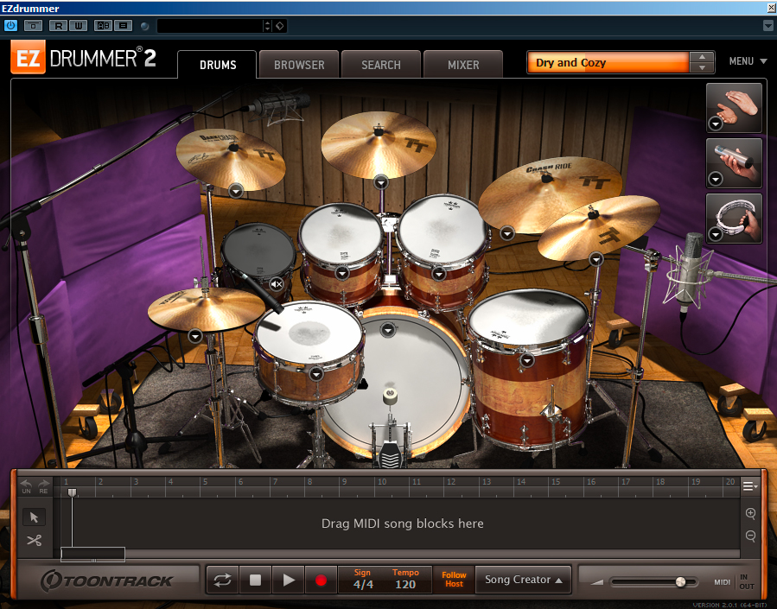
Task: Open the host window top-right dropdown arrow
Action: pos(768,26)
